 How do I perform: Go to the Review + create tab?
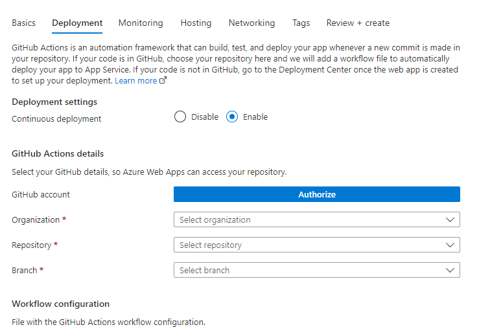click(358, 23)
